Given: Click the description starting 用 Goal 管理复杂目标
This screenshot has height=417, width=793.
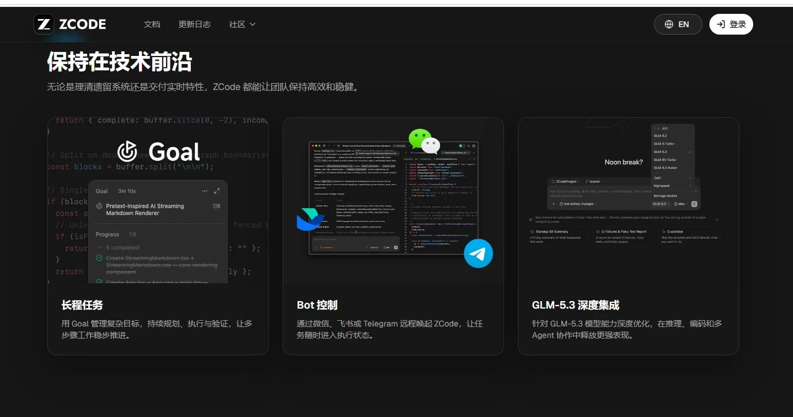Looking at the screenshot, I should [157, 329].
